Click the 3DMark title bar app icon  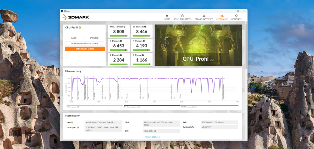(62, 11)
